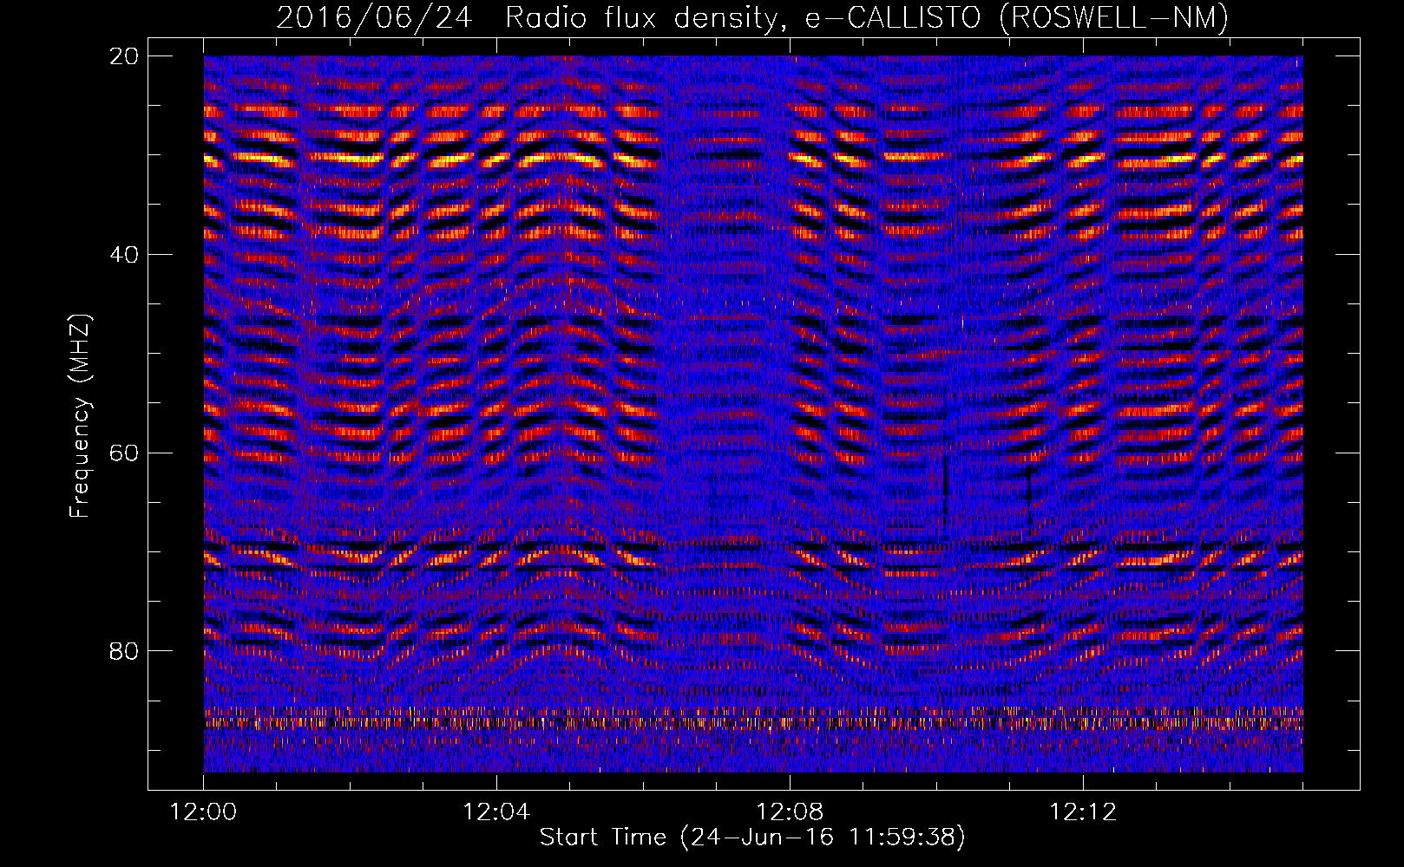
Task: Click the Start Time axis label
Action: [x=751, y=838]
